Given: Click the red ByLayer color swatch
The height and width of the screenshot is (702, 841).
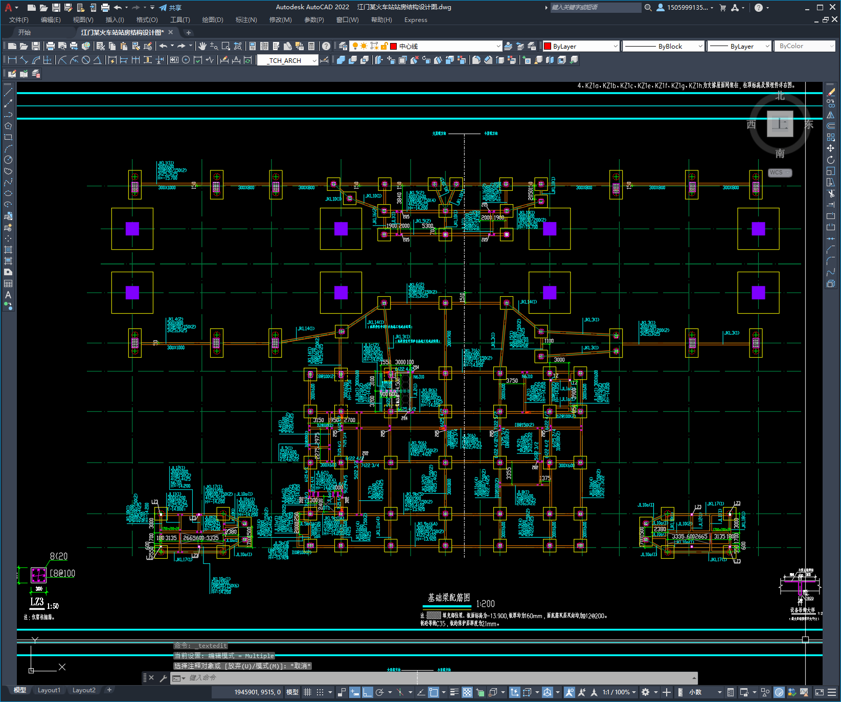Looking at the screenshot, I should tap(548, 46).
